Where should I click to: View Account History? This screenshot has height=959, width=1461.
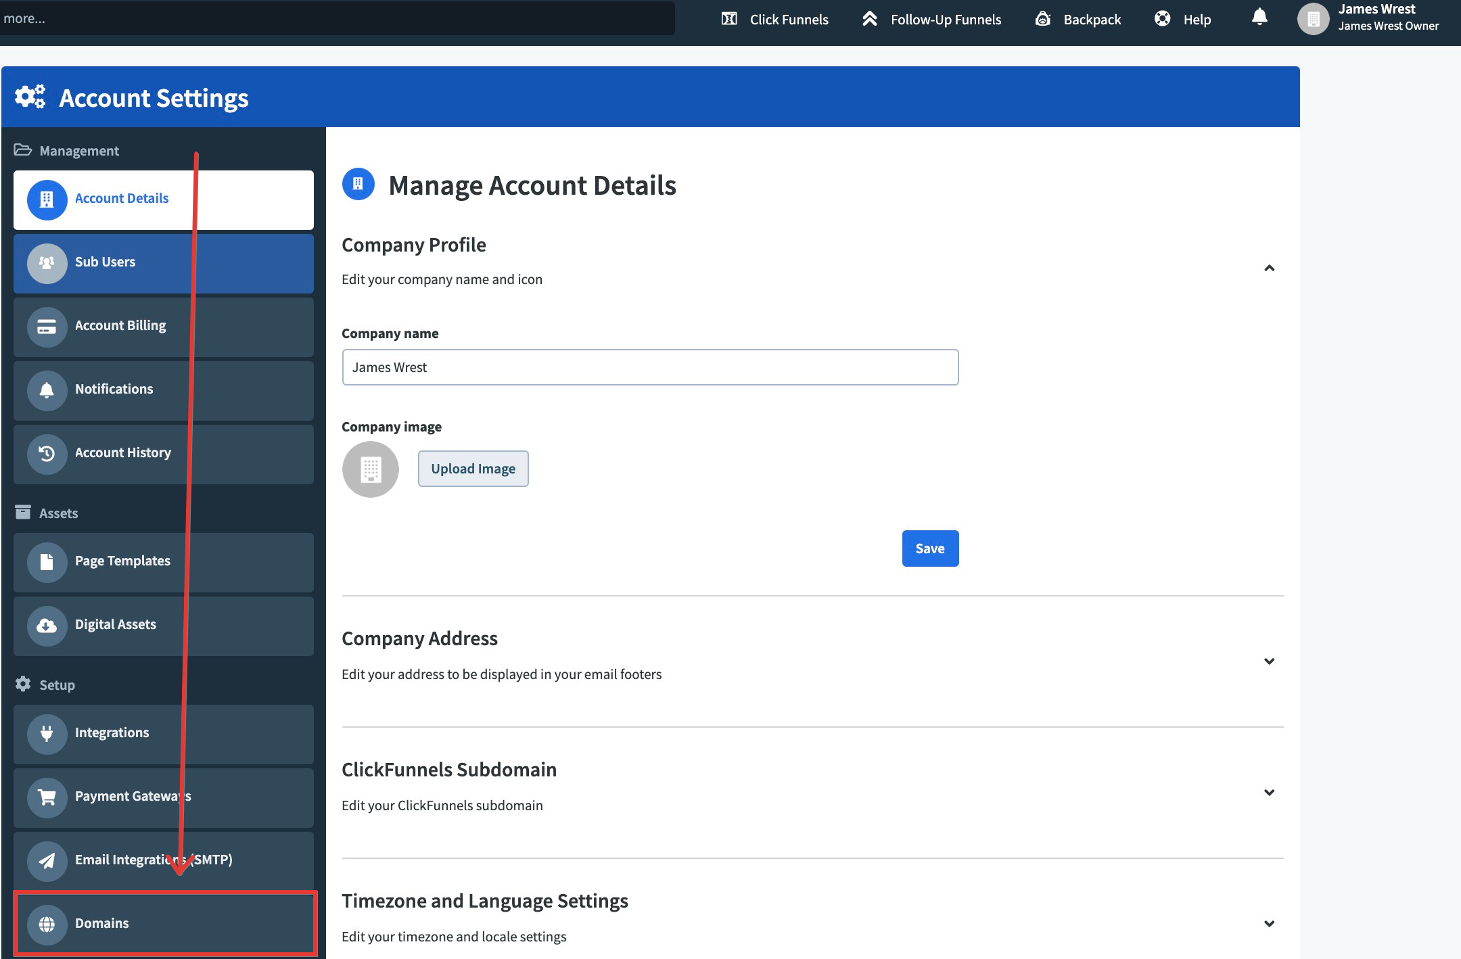point(164,454)
